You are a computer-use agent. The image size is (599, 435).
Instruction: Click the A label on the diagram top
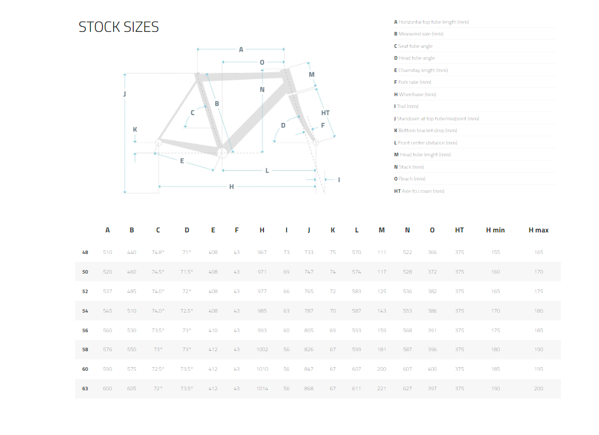[241, 49]
